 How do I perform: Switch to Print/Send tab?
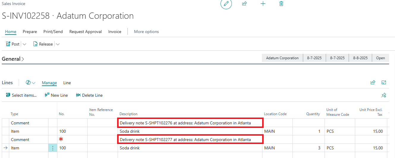(53, 32)
